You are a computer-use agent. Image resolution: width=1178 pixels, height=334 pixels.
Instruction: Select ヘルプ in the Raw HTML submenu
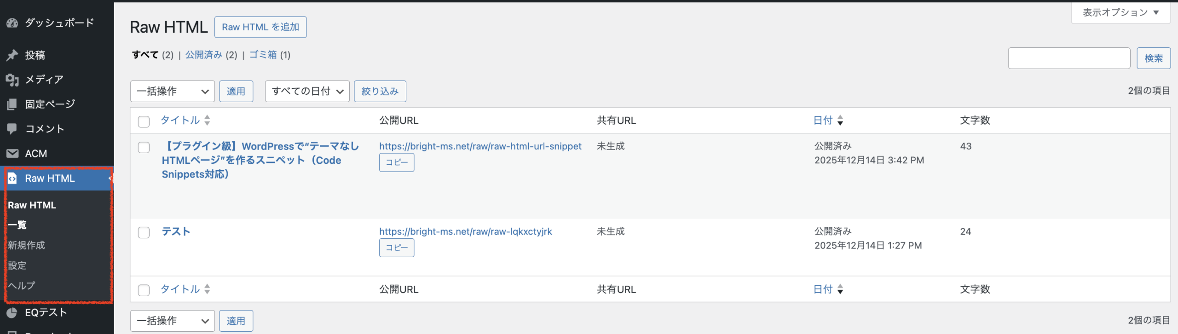click(21, 286)
